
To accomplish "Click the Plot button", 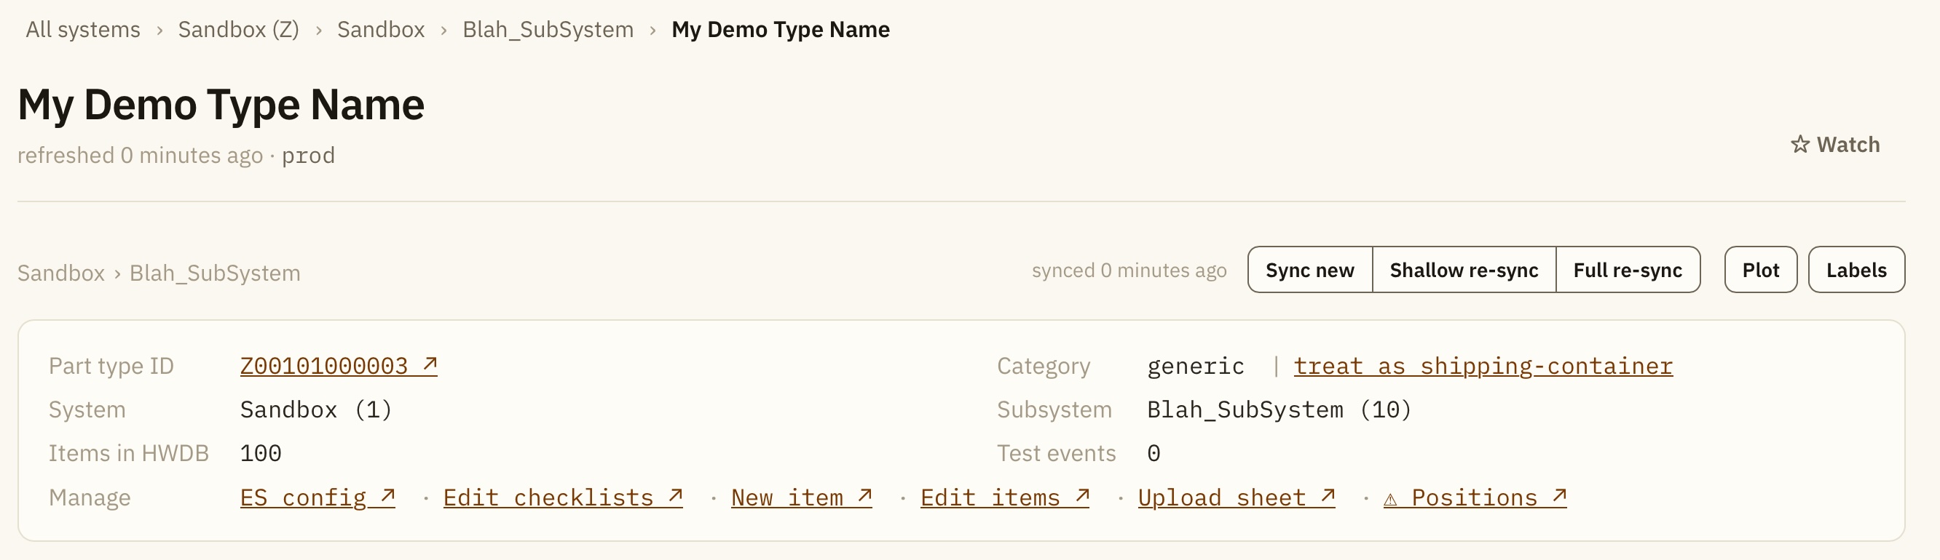I will click(x=1760, y=270).
